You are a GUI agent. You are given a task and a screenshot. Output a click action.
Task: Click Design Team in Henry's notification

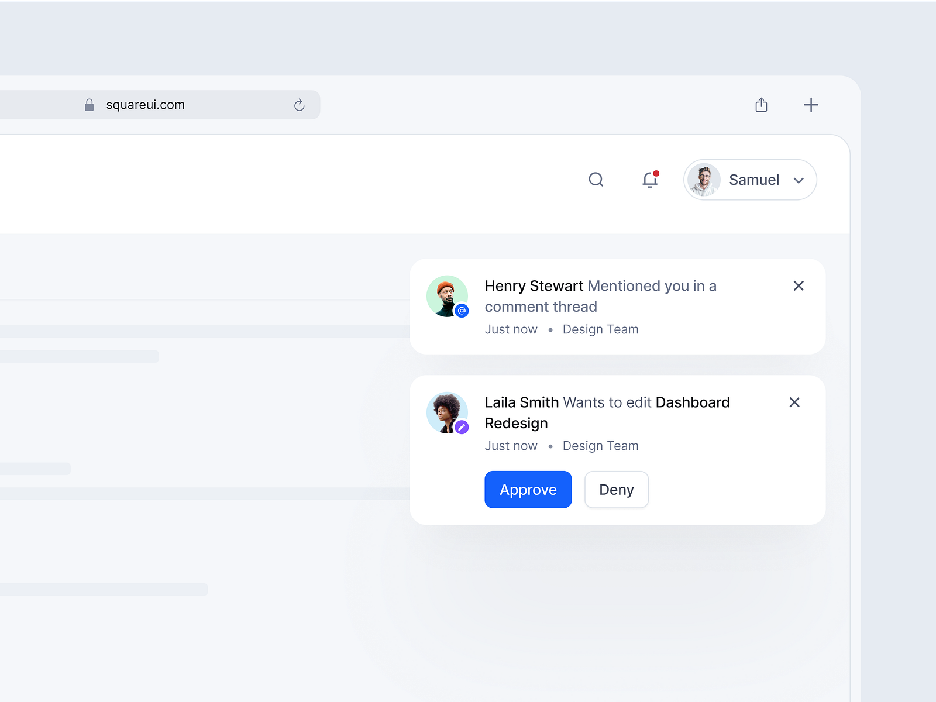pos(600,329)
